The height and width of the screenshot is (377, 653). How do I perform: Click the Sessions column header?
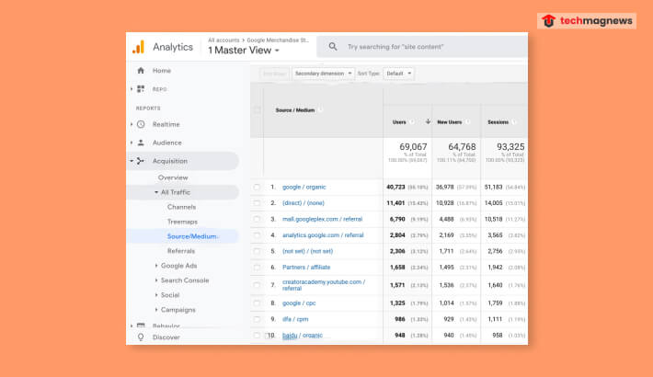[x=498, y=122]
